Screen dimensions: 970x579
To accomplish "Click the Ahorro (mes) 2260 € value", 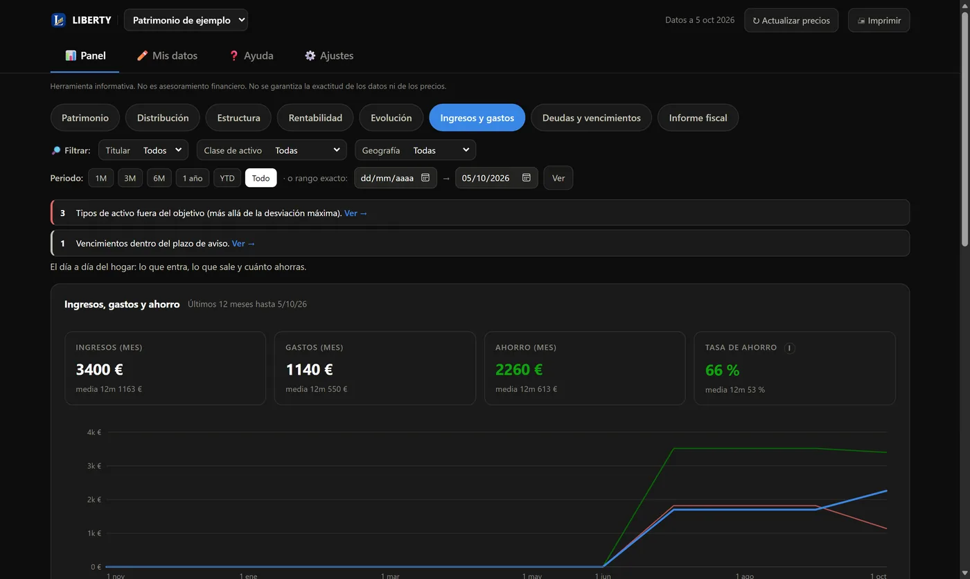I will [519, 370].
